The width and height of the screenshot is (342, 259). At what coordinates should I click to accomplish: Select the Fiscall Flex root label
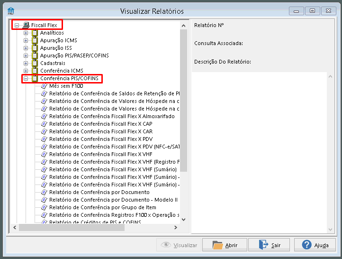pyautogui.click(x=44, y=25)
